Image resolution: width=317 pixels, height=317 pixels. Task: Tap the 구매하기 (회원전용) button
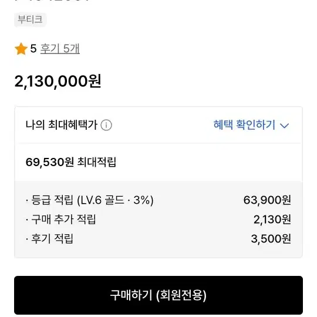pos(158,295)
